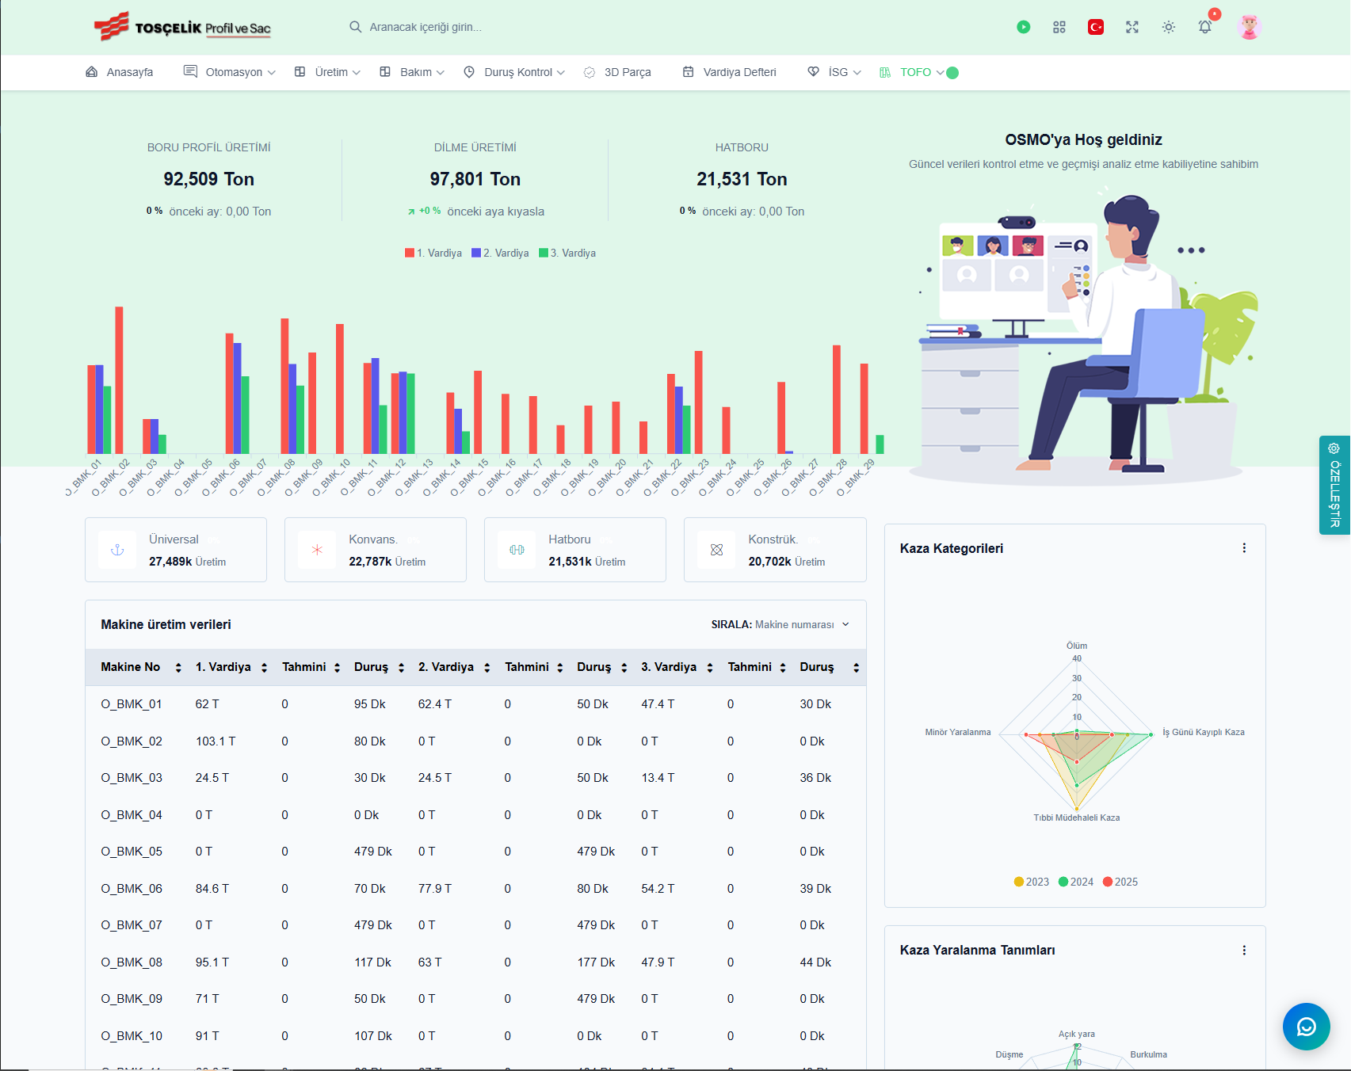The width and height of the screenshot is (1351, 1071).
Task: Click the Turkish flag language icon
Action: pos(1096,27)
